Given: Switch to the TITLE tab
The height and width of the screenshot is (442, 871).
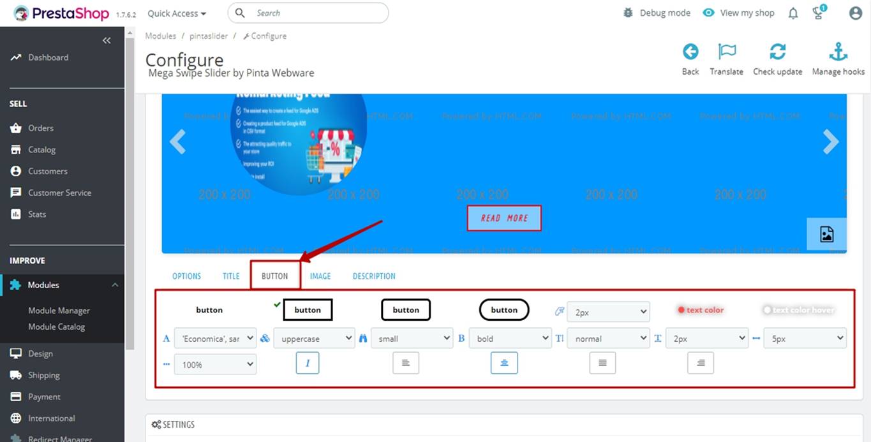Looking at the screenshot, I should pos(231,276).
